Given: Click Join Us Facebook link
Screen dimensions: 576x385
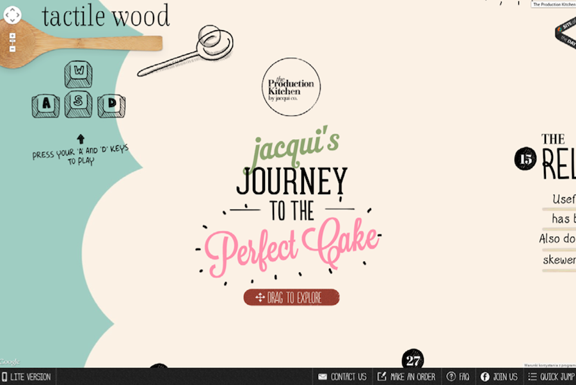Looking at the screenshot, I should [499, 377].
